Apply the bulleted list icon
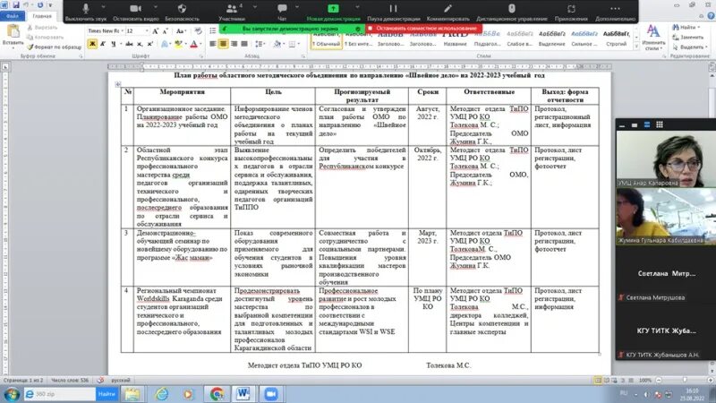716x403 pixels. point(213,30)
